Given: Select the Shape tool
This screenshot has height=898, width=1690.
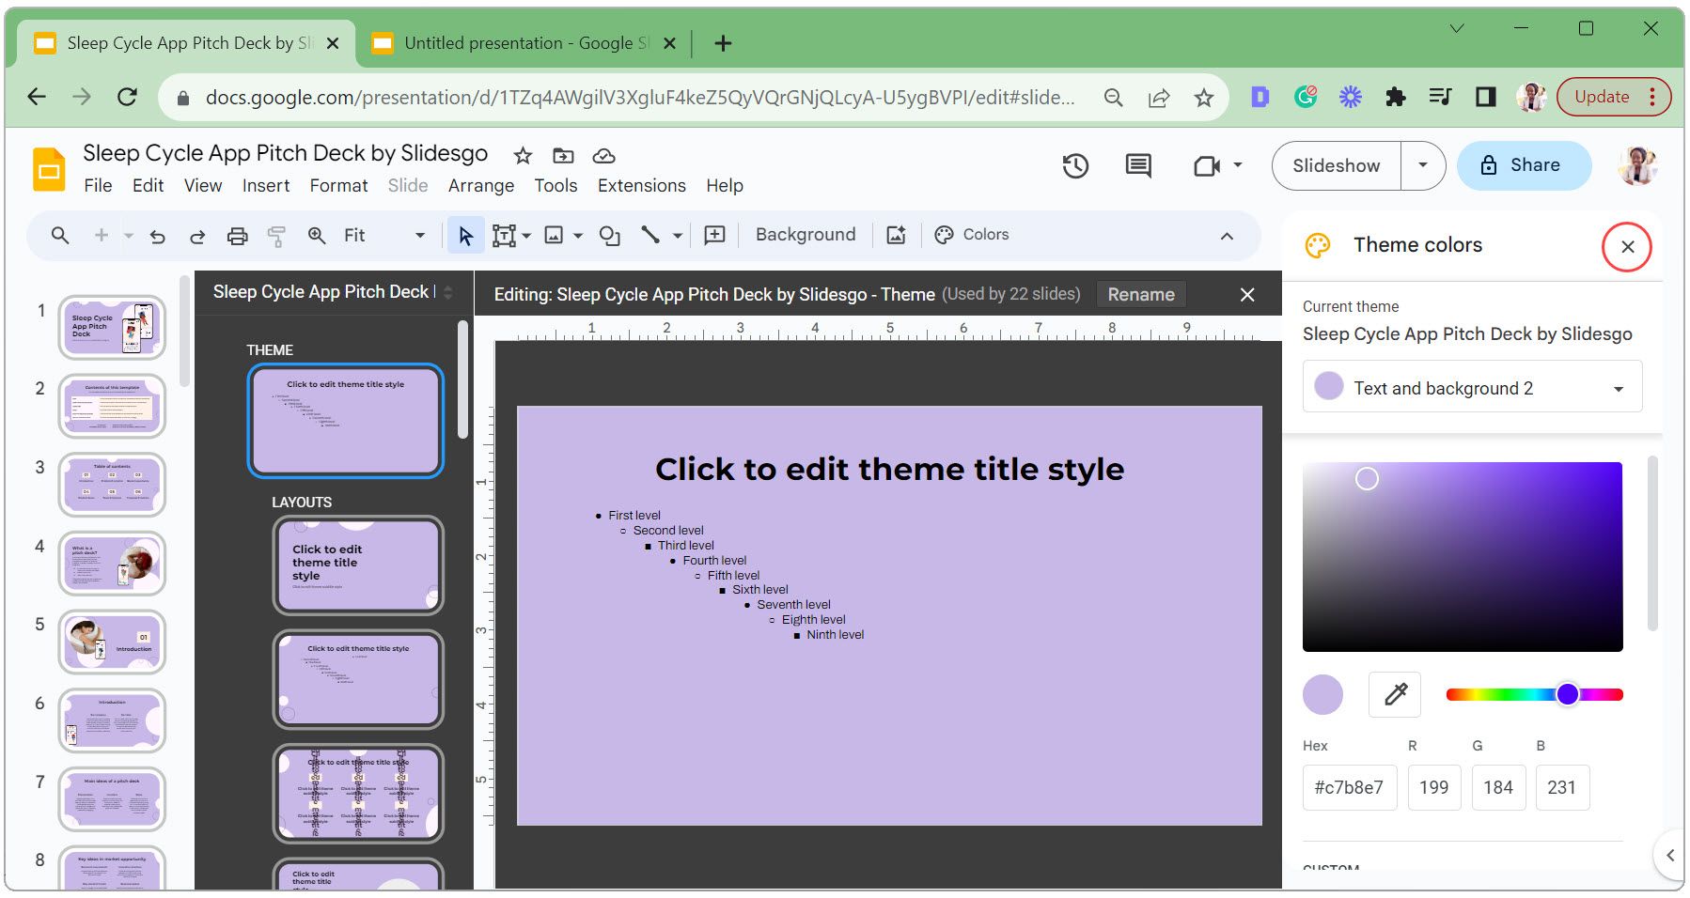Looking at the screenshot, I should (609, 235).
